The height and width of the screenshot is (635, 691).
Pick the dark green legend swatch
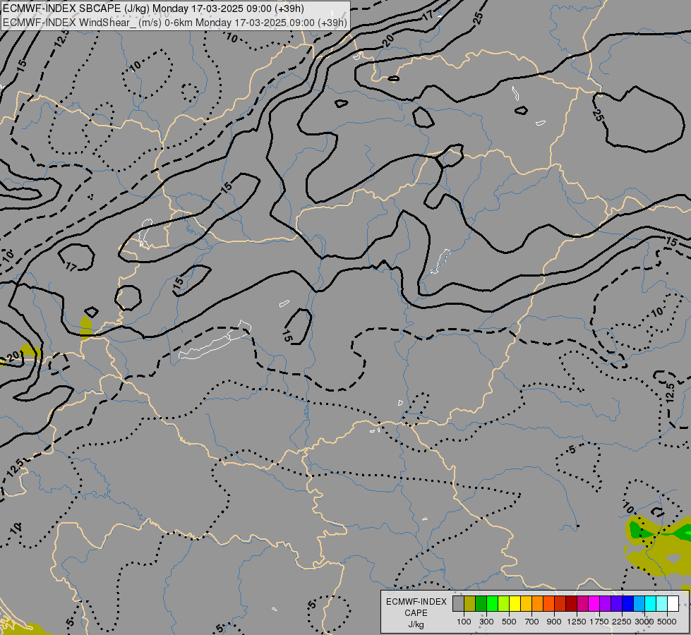481,604
